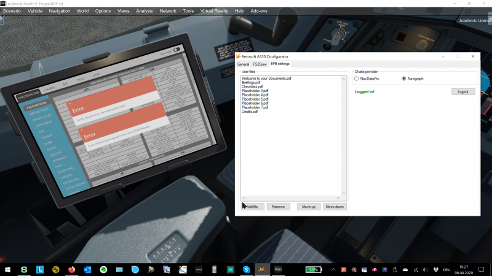Open the Network menu
Image resolution: width=492 pixels, height=276 pixels.
[x=167, y=11]
